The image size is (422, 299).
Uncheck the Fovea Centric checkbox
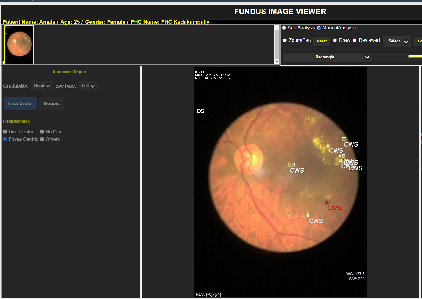pos(5,139)
